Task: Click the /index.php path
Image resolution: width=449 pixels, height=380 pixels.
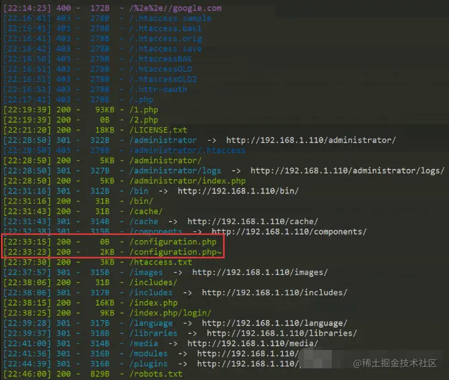Action: [x=154, y=303]
